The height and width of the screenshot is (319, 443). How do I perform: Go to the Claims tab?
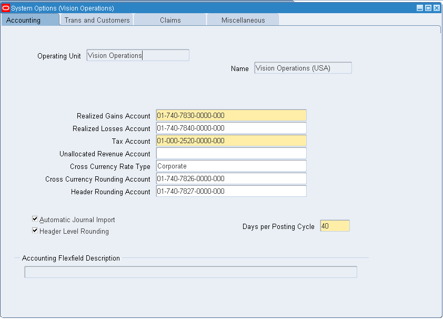(170, 20)
